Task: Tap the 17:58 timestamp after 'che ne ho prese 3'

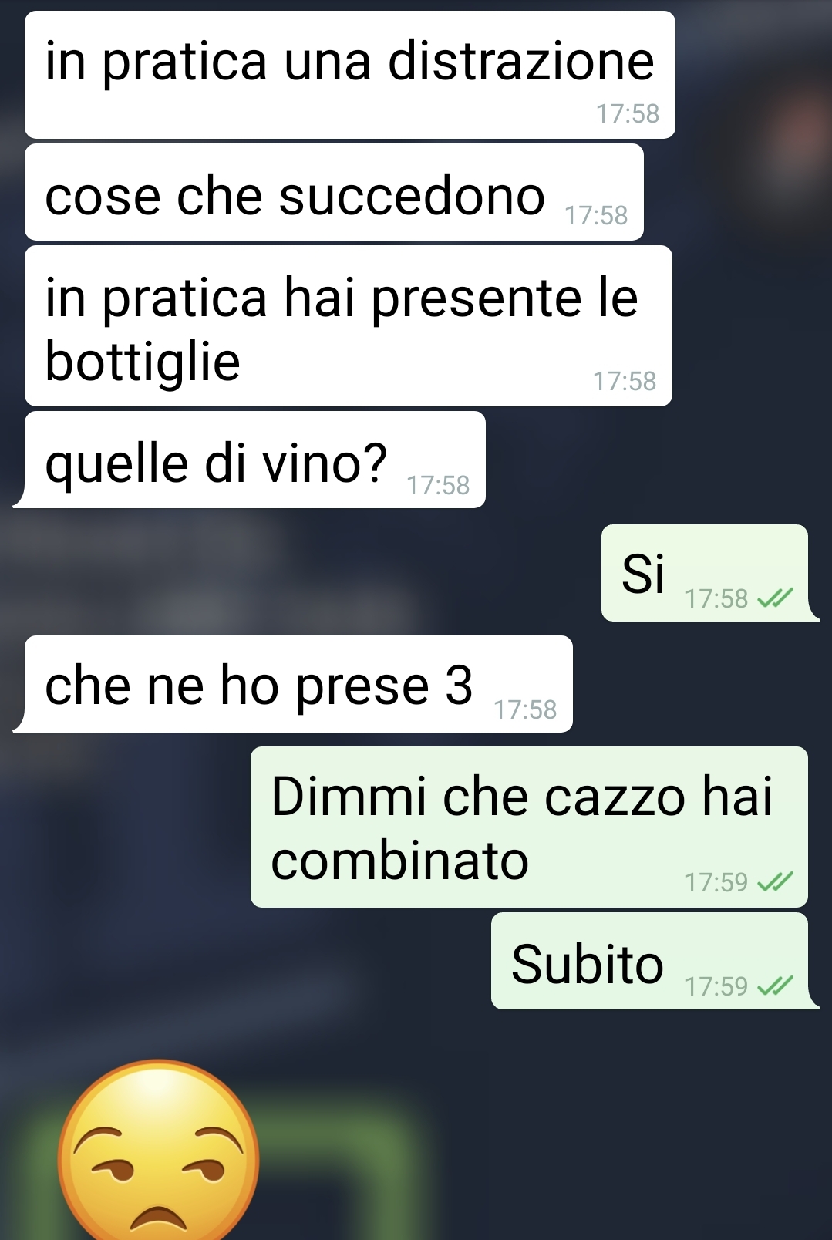Action: [525, 709]
